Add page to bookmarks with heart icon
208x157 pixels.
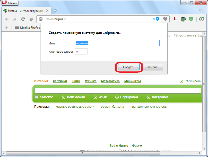[165, 19]
